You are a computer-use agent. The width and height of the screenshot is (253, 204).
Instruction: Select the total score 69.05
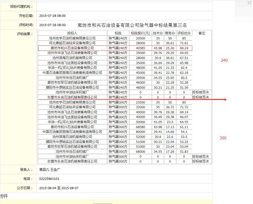click(184, 53)
